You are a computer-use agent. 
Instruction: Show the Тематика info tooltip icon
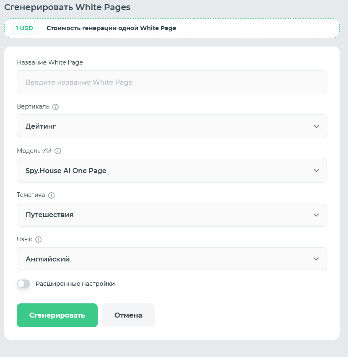(51, 195)
